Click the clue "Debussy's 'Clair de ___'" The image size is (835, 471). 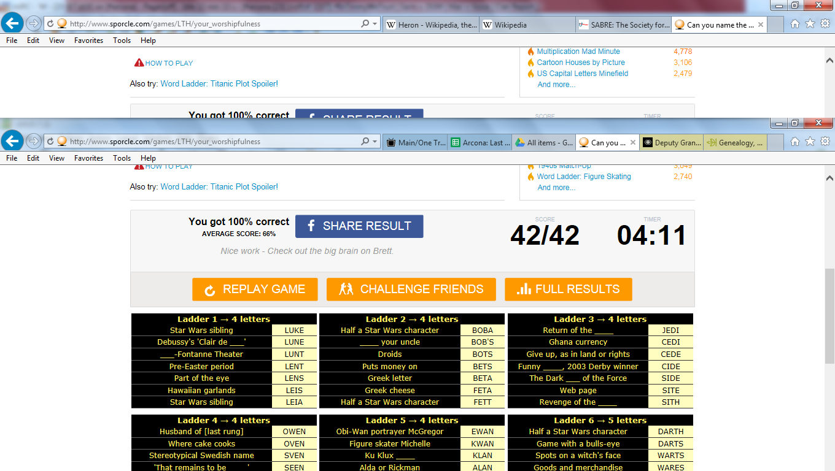coord(201,342)
